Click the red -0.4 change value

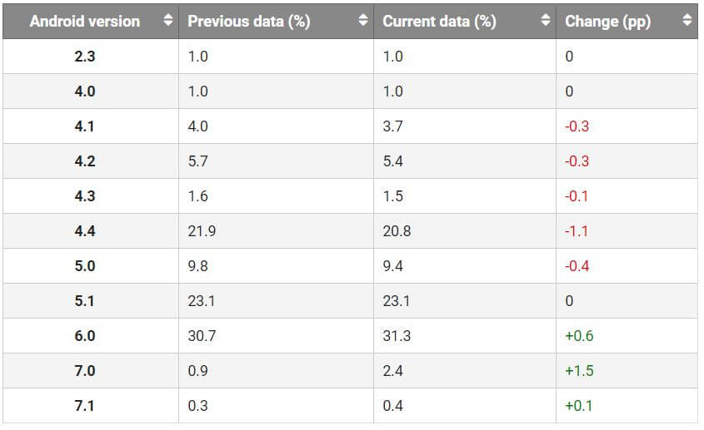coord(577,266)
